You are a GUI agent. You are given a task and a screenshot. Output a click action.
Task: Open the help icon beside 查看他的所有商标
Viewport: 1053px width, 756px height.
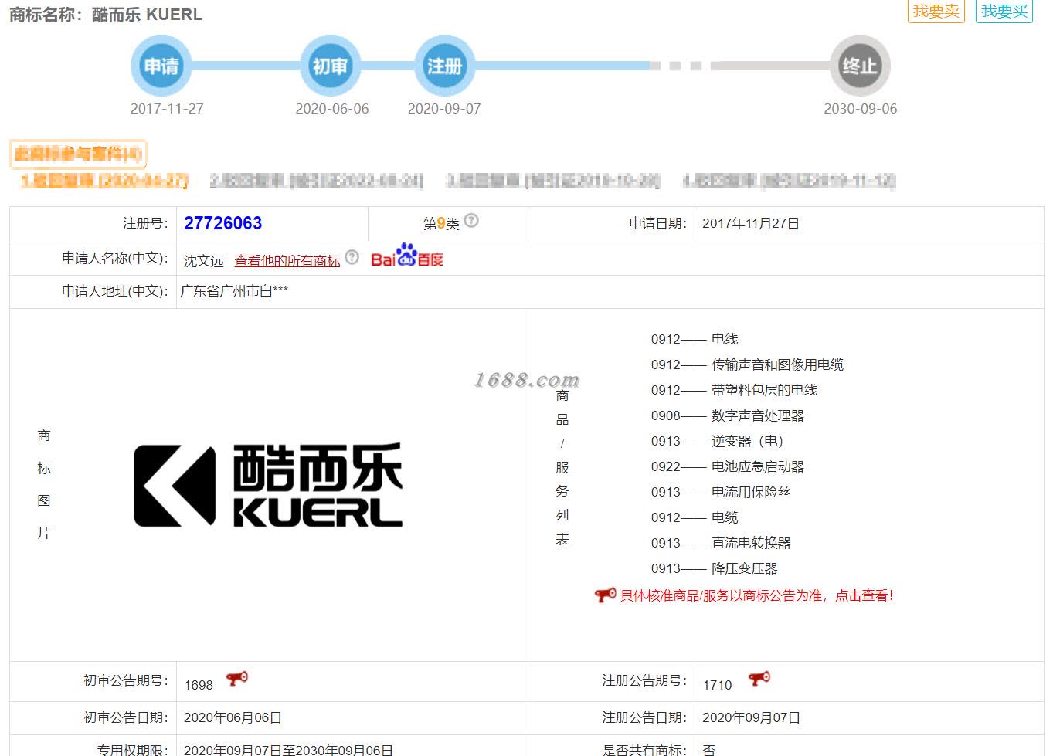click(352, 257)
